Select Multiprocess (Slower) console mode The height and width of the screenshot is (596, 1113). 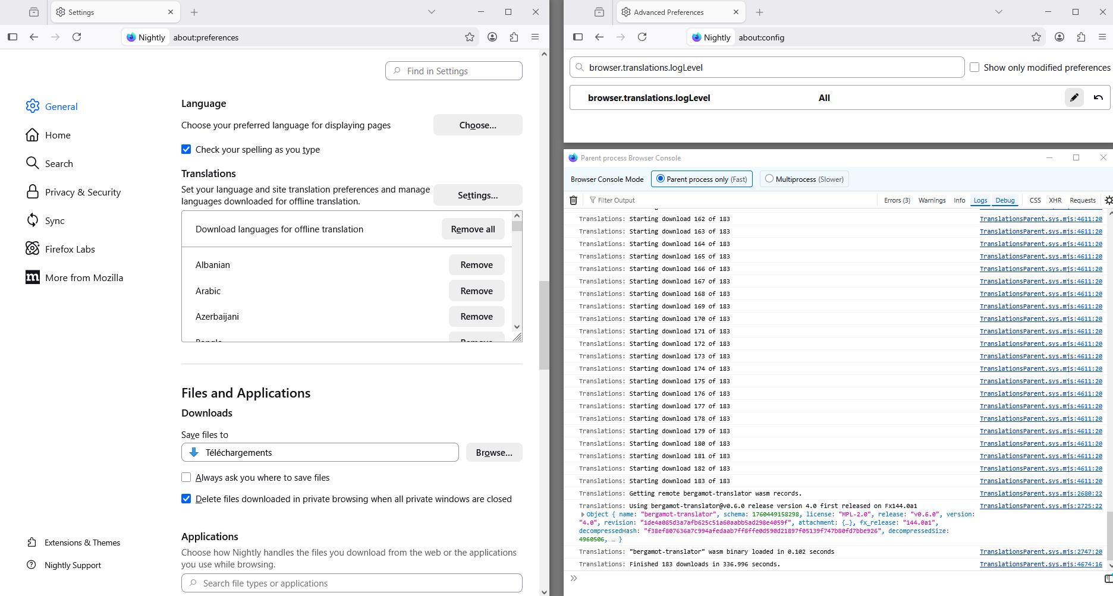(769, 179)
